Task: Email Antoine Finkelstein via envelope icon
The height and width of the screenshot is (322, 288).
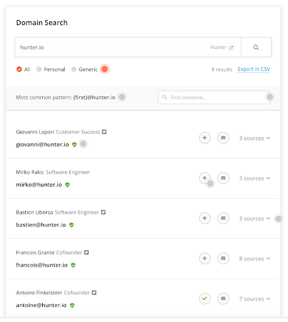Action: coord(223,299)
